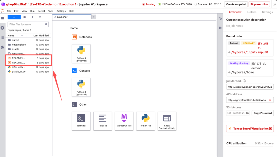The width and height of the screenshot is (277, 157).
Task: Show table of contents sidebar icon
Action: click(3, 38)
